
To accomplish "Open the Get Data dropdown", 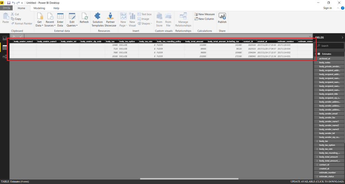I will (x=39, y=20).
